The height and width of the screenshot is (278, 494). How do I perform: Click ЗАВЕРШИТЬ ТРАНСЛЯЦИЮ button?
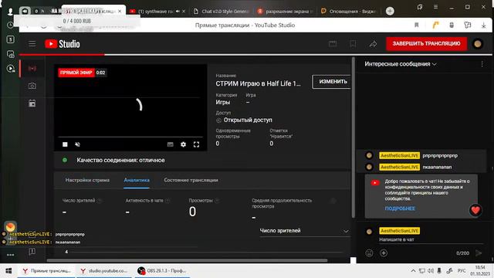426,43
